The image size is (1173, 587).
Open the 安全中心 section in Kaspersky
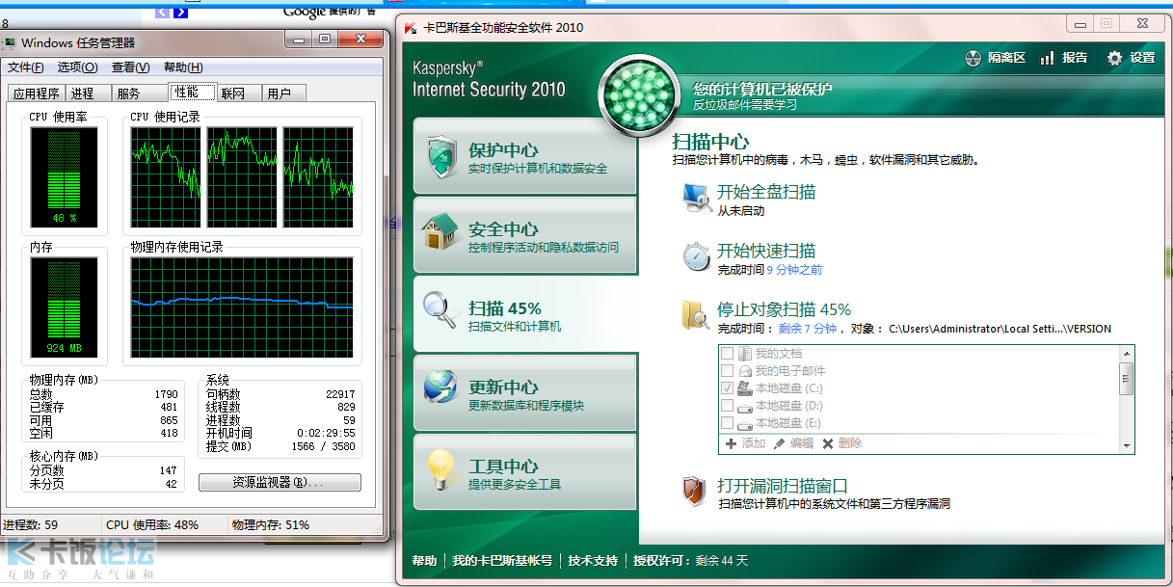[525, 235]
